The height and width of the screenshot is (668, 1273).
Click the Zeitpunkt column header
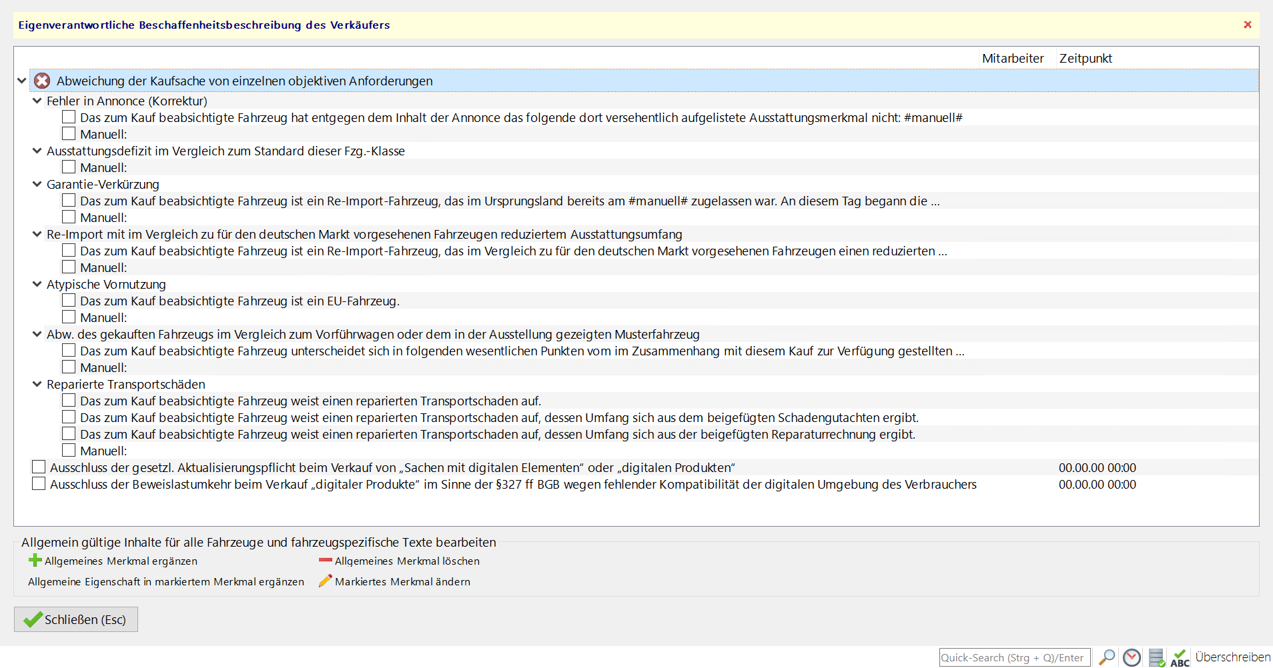click(x=1086, y=59)
